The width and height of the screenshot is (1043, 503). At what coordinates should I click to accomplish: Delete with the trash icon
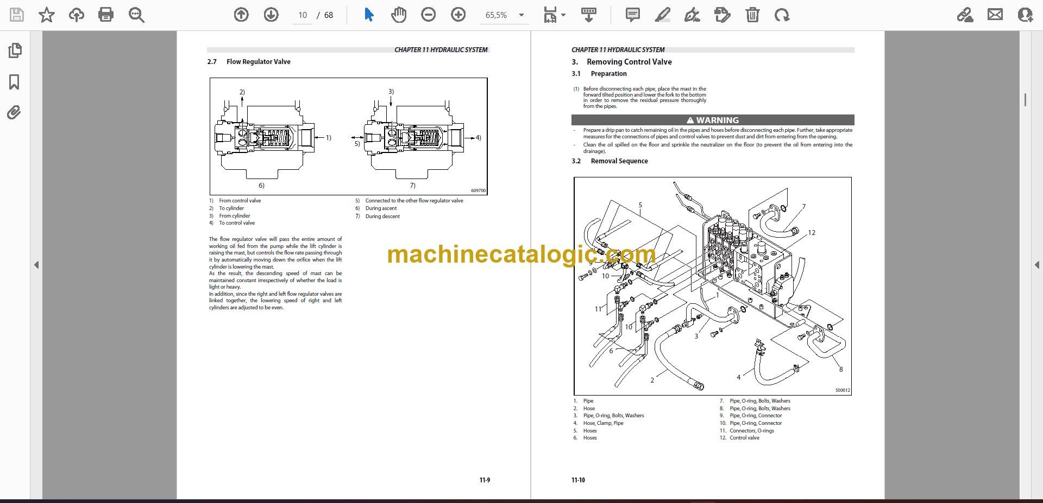pyautogui.click(x=752, y=15)
